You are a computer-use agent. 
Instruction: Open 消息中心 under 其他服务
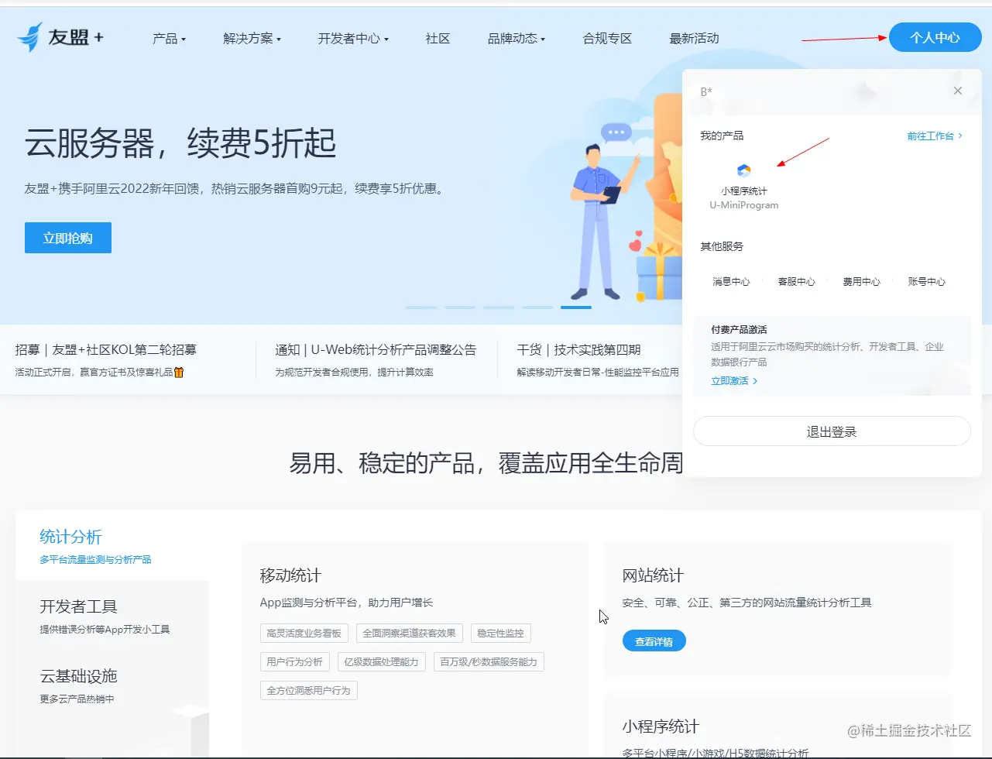(x=731, y=282)
